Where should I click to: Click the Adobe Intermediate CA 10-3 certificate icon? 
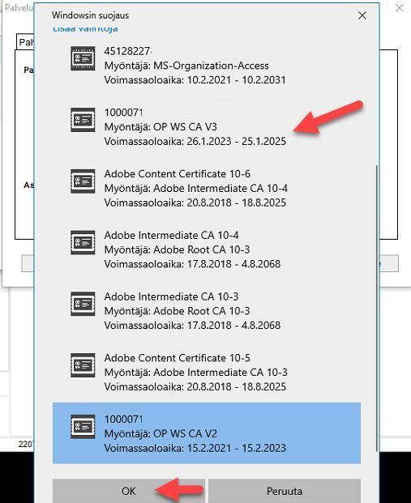pos(83,304)
